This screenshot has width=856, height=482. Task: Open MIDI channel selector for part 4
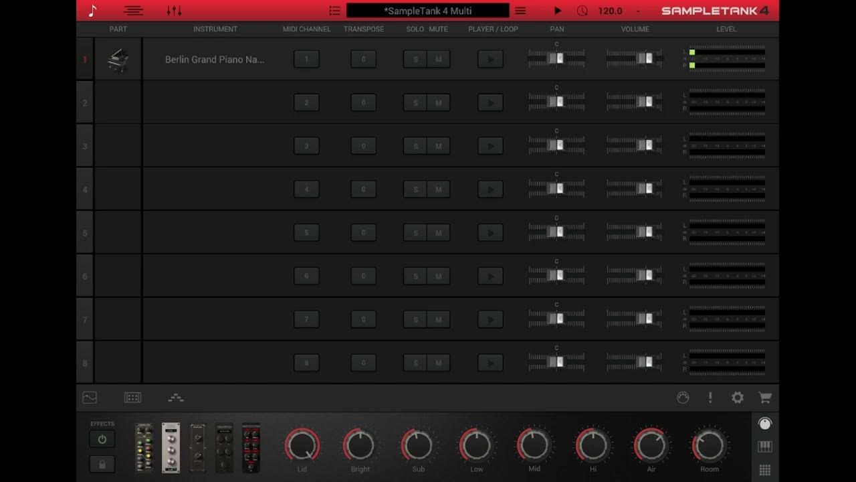(306, 189)
